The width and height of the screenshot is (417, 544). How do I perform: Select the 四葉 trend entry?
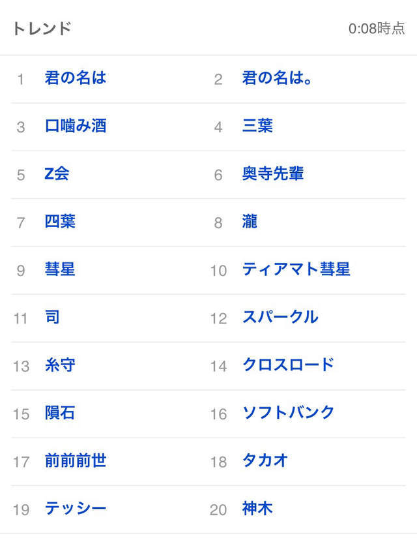(60, 222)
